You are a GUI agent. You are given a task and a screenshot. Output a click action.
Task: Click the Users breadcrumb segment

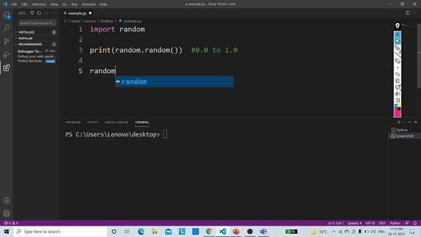[76, 21]
